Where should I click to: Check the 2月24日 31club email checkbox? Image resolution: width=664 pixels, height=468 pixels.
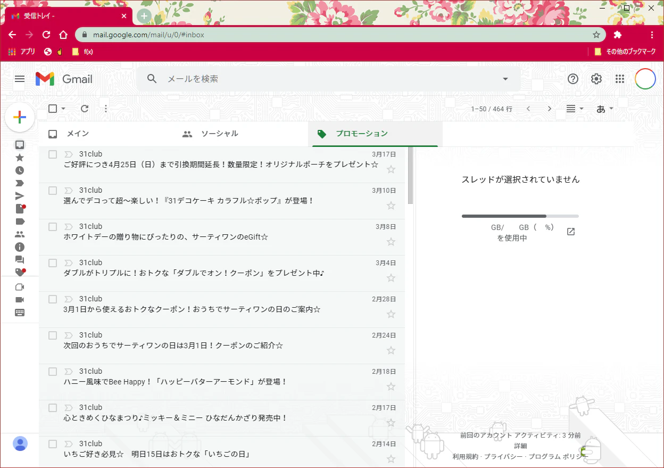53,335
